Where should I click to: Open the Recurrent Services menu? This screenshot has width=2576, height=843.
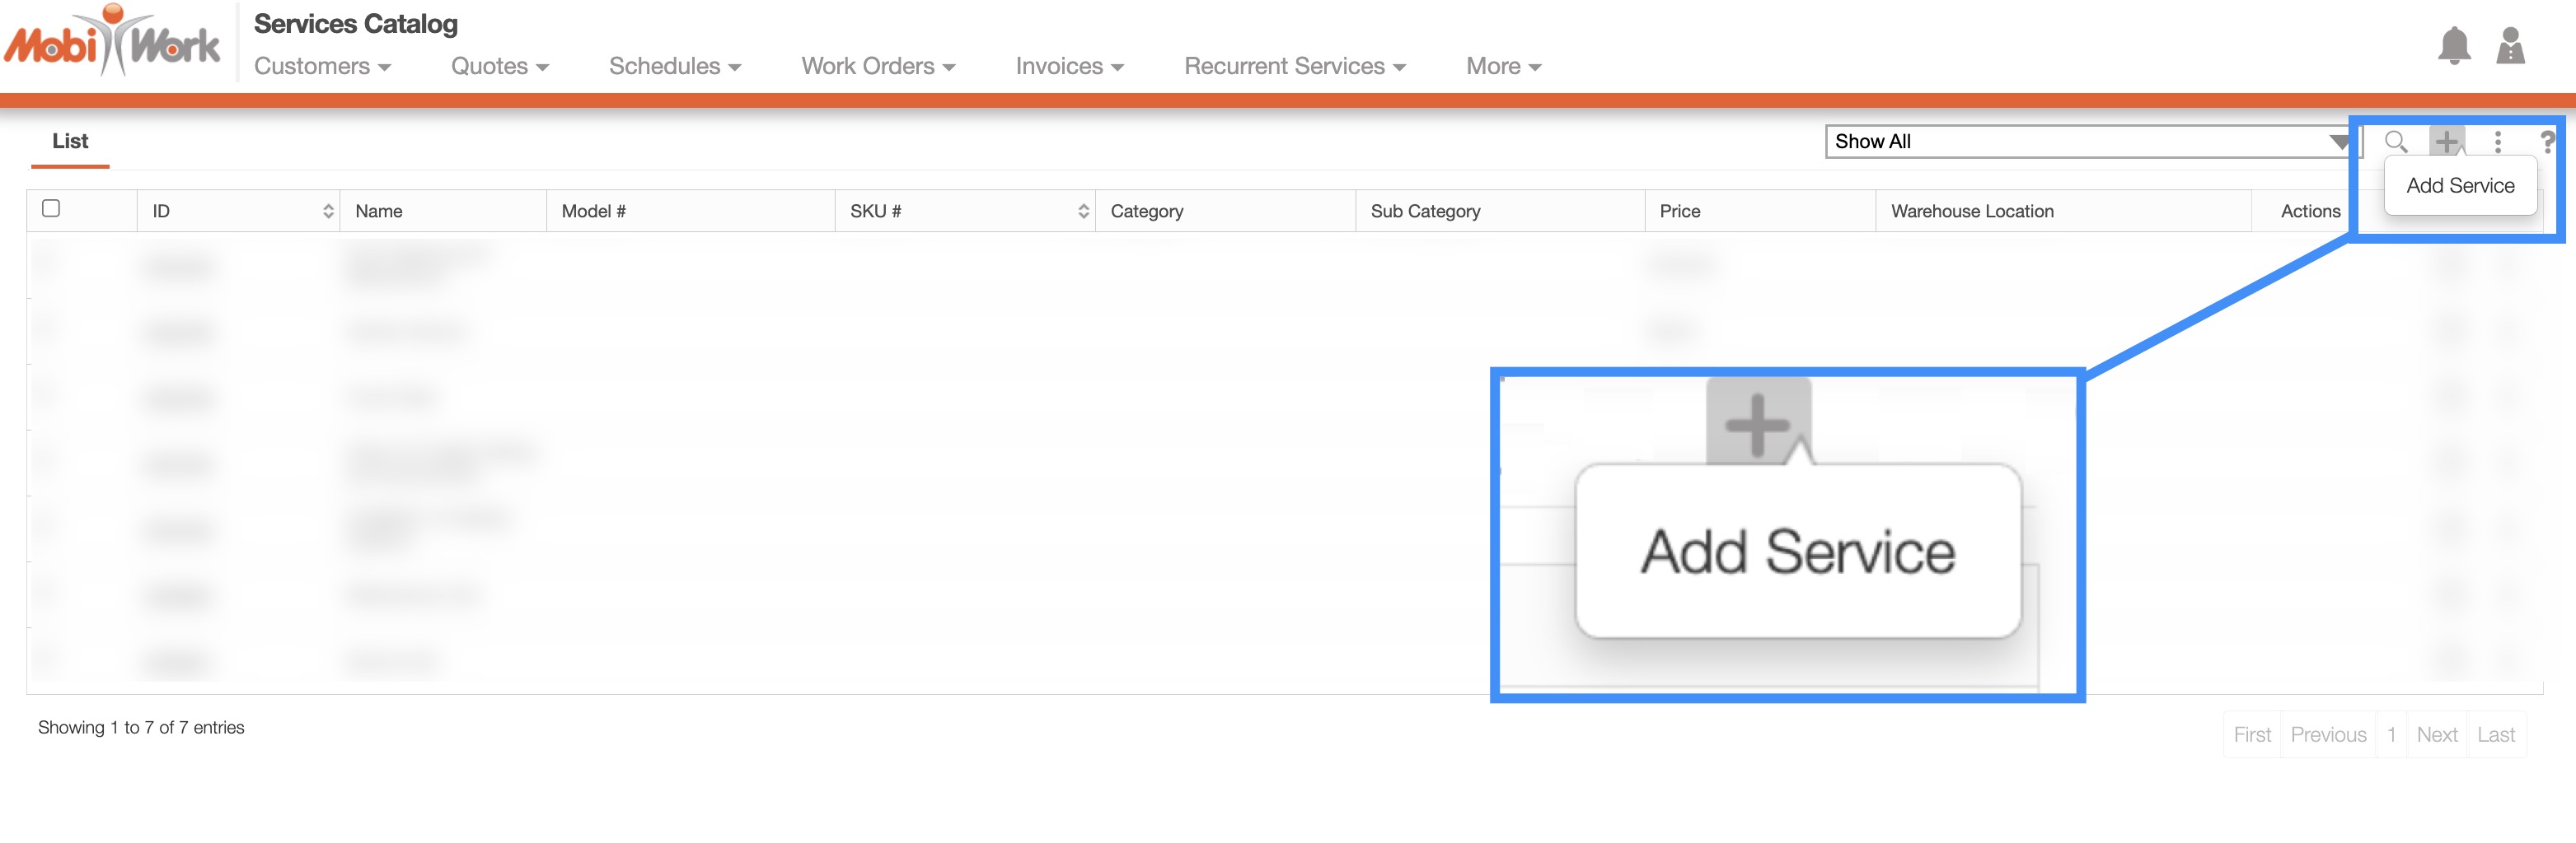tap(1294, 66)
